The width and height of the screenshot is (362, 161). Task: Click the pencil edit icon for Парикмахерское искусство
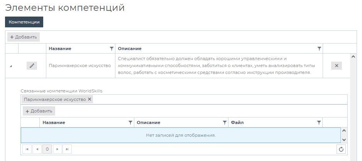point(32,65)
